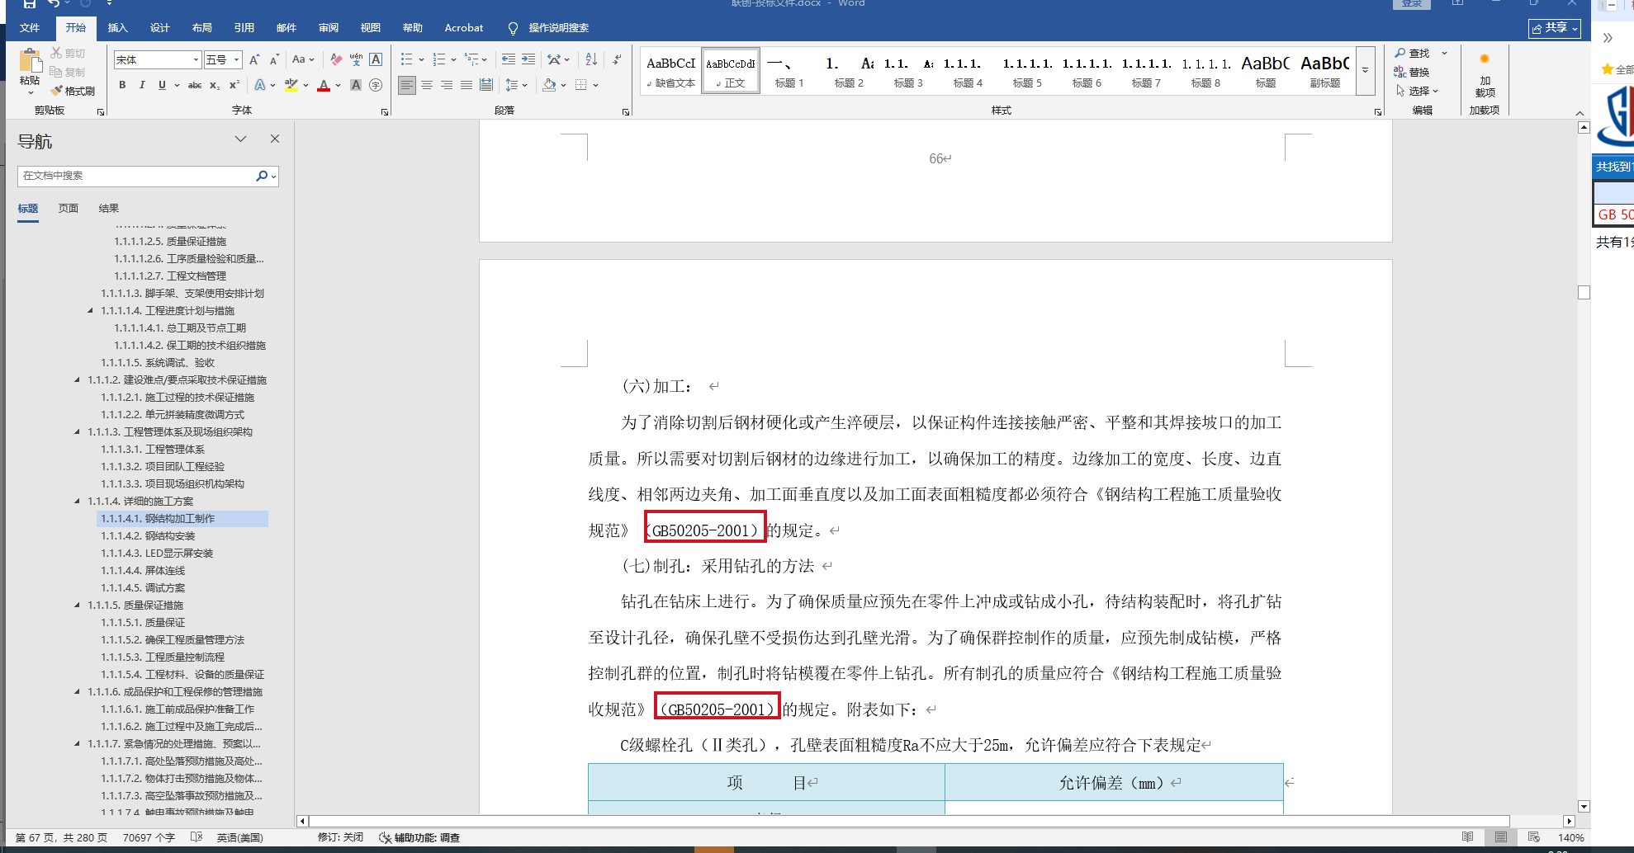Center-align the paragraph

click(427, 85)
